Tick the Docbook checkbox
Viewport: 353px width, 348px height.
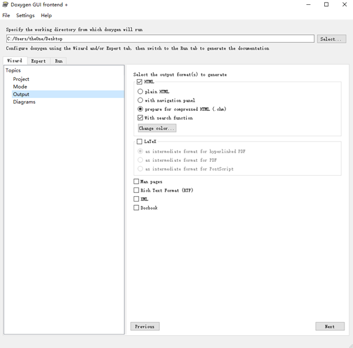coord(136,208)
